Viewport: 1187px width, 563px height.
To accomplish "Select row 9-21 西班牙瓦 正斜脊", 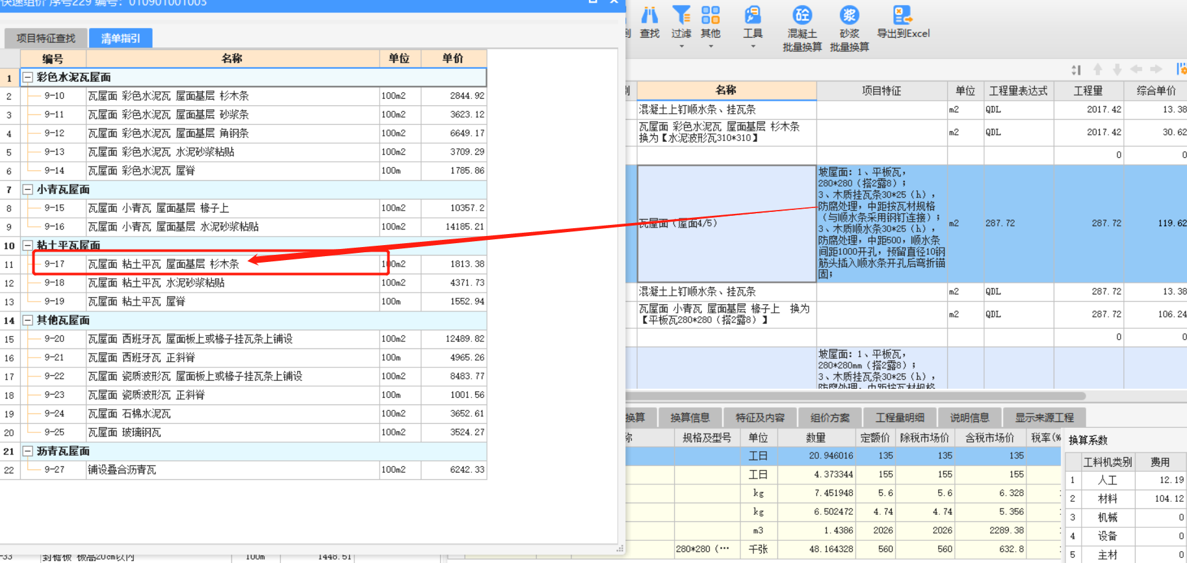I will tap(254, 358).
